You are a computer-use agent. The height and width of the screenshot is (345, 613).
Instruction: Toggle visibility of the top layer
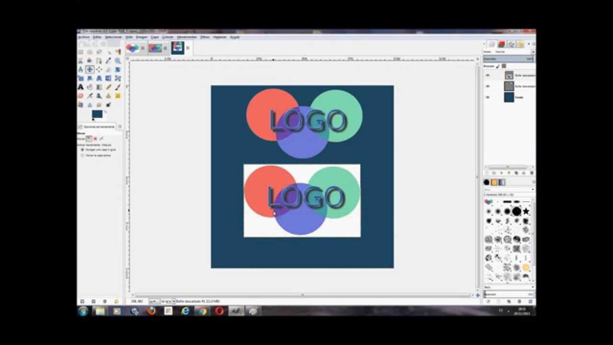pos(488,75)
